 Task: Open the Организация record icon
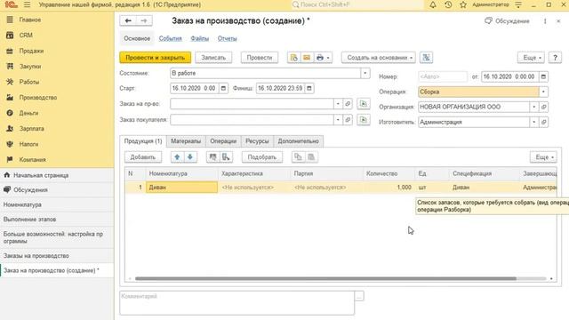click(543, 107)
